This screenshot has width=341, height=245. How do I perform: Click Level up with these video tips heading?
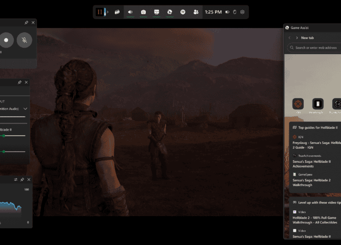click(x=319, y=202)
